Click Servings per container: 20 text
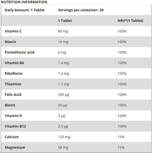The width and height of the screenshot is (153, 153). pyautogui.click(x=81, y=10)
